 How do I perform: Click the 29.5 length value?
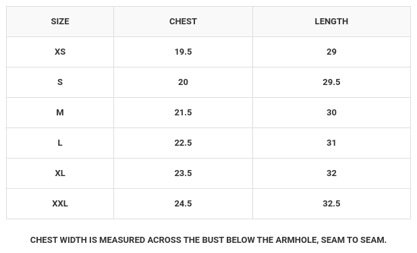(331, 82)
